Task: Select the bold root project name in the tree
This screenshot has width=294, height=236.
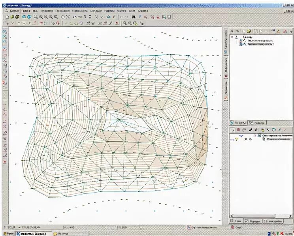Action: (x=247, y=37)
